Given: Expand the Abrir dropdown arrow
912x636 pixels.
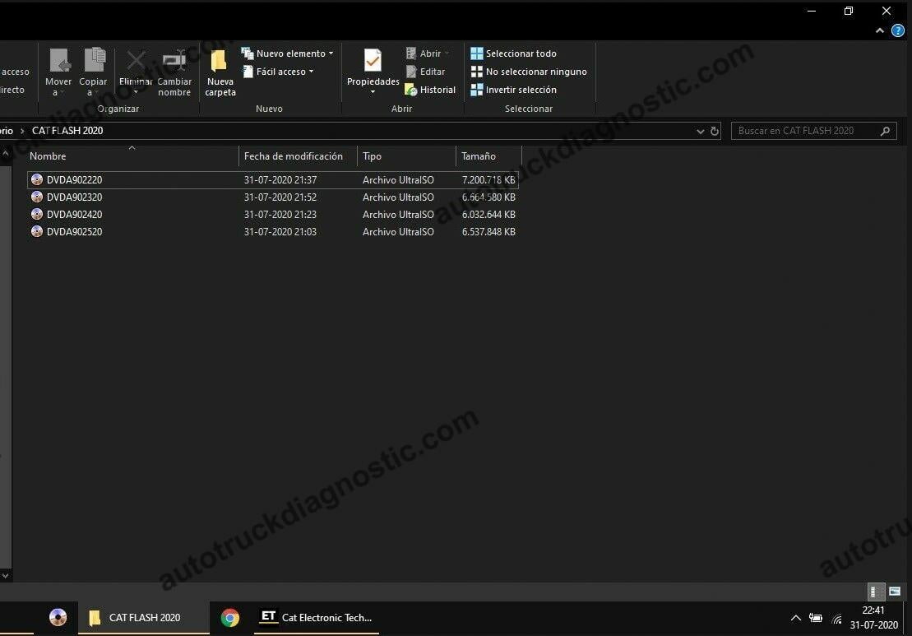Looking at the screenshot, I should [x=448, y=53].
